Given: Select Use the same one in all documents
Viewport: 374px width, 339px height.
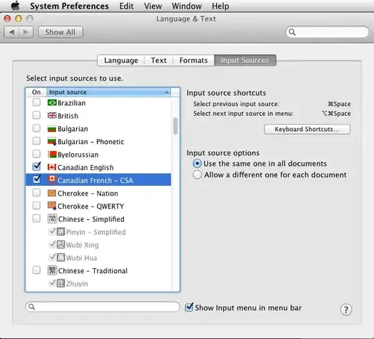Looking at the screenshot, I should (x=197, y=164).
